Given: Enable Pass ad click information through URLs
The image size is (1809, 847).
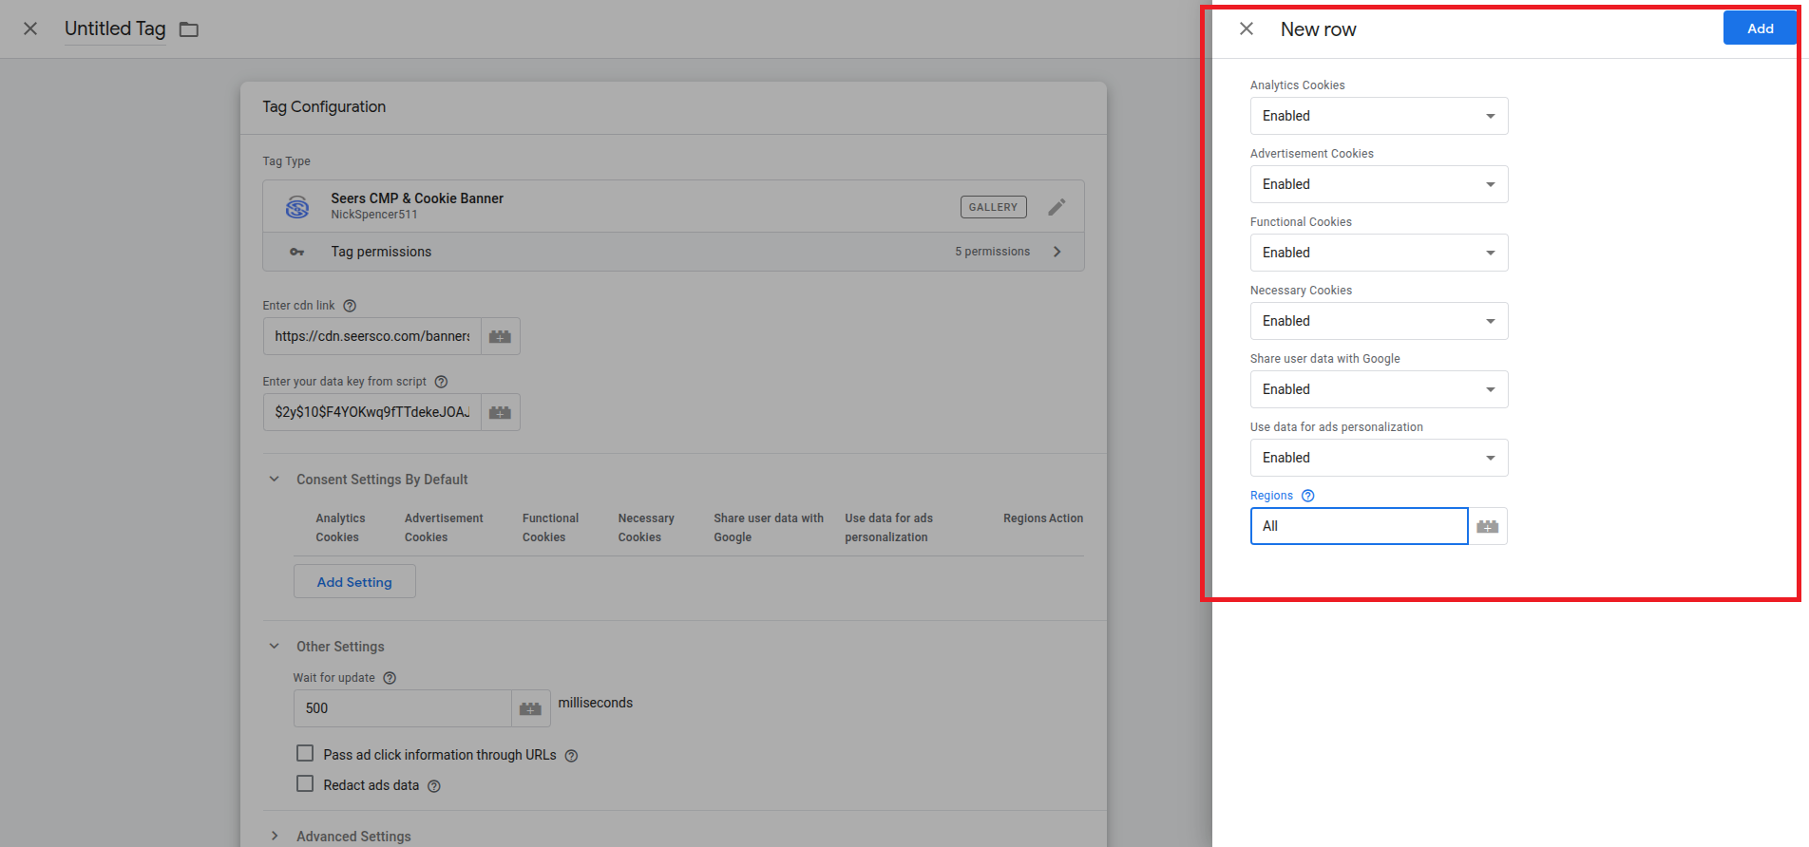Looking at the screenshot, I should [x=305, y=754].
